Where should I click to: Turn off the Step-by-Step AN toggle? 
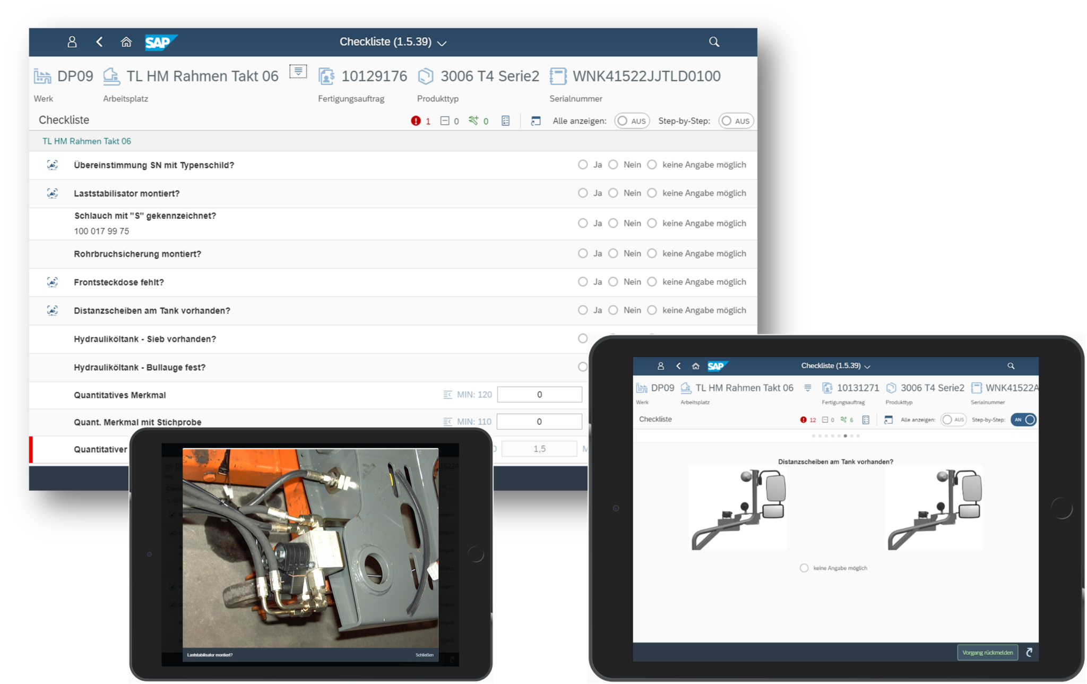click(x=1023, y=420)
